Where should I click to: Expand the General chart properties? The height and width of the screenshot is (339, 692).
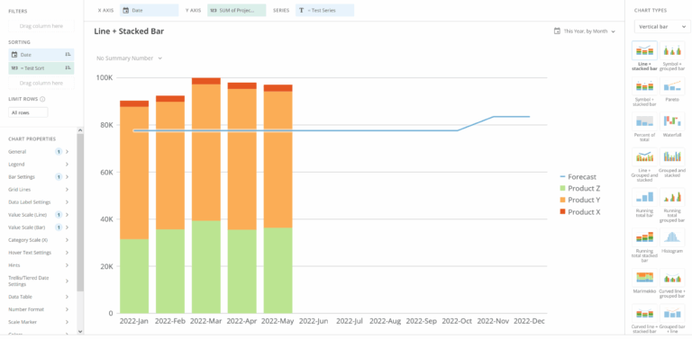pyautogui.click(x=39, y=151)
